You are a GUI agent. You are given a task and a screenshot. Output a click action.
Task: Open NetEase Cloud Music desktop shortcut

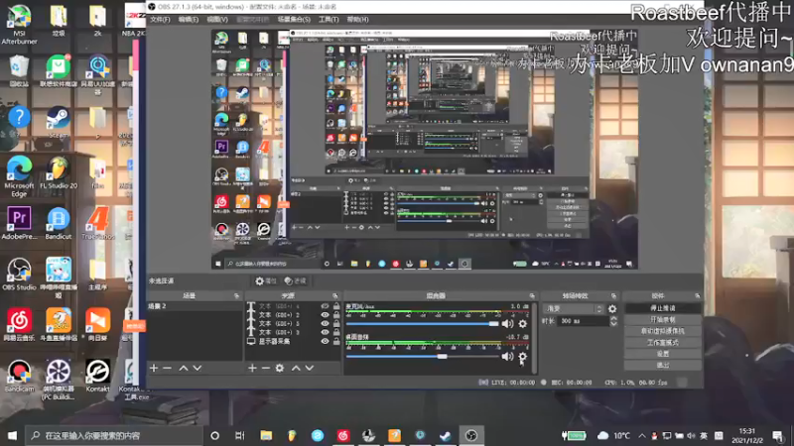click(x=19, y=324)
